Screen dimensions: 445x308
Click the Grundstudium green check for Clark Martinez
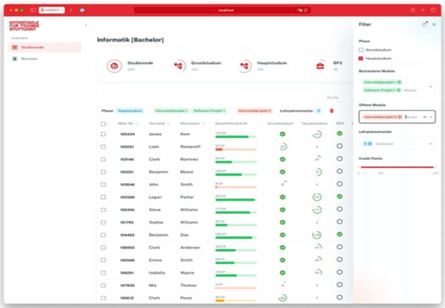(283, 160)
